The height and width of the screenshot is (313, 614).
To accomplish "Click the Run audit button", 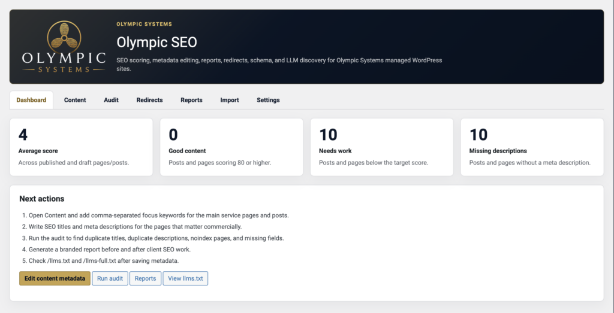I will coord(110,279).
